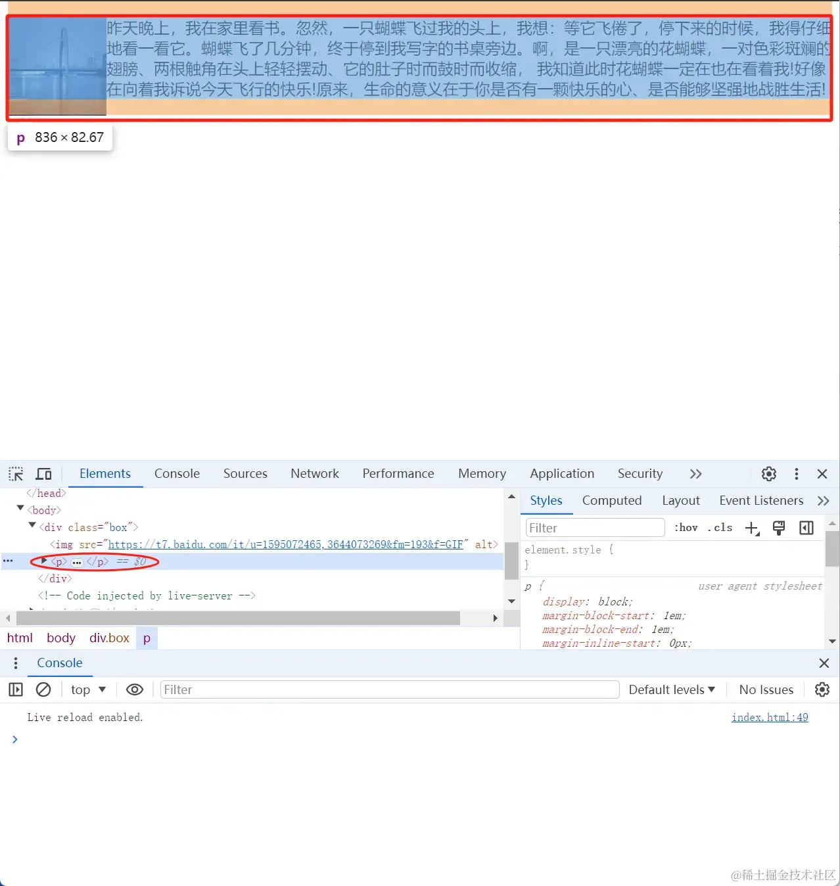Screen dimensions: 840x886
Task: Clear console with the ban icon
Action: (43, 689)
